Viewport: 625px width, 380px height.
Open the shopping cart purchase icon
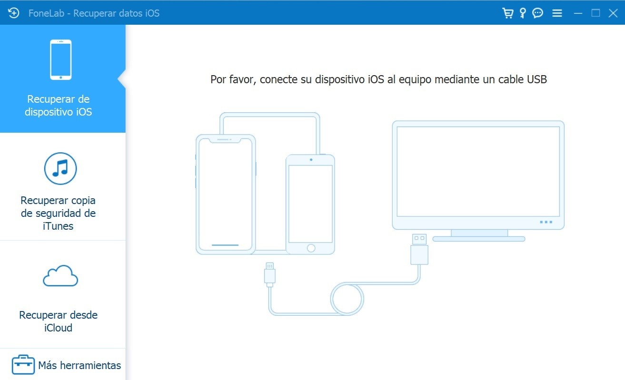click(508, 13)
